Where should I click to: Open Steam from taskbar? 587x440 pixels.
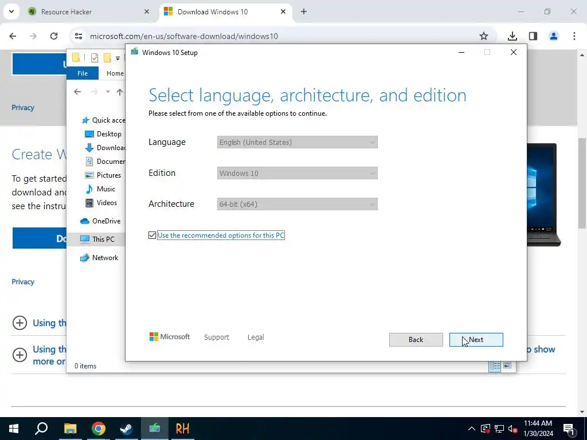tap(126, 429)
